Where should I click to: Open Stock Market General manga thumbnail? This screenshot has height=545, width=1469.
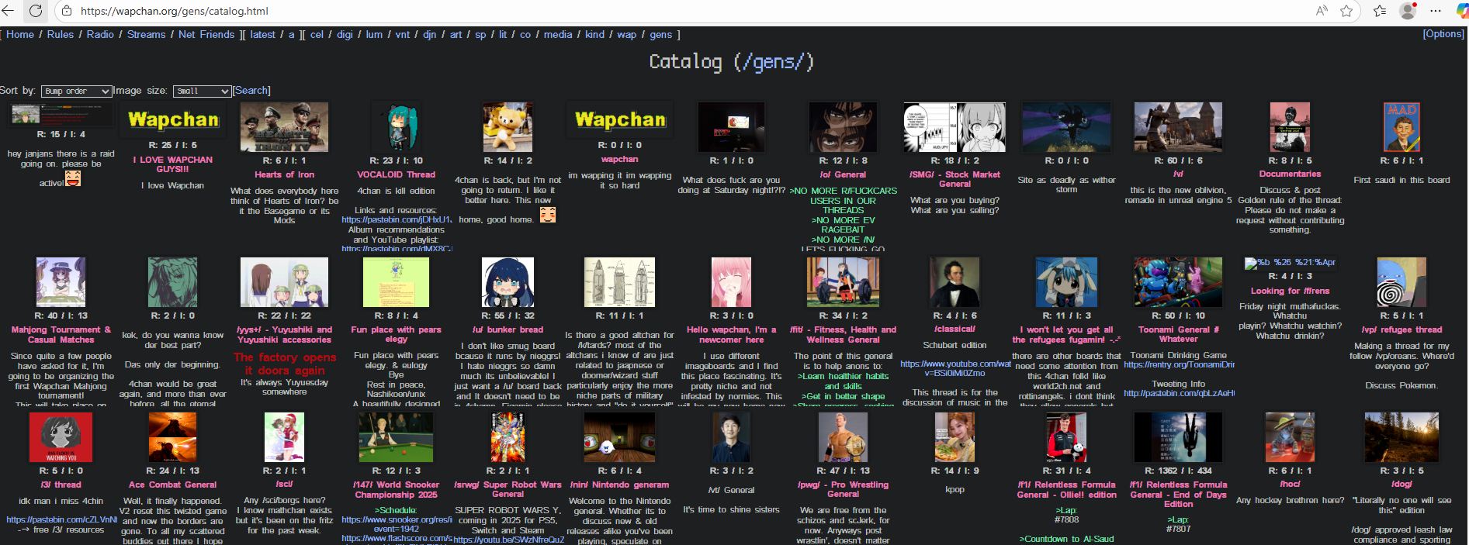955,126
